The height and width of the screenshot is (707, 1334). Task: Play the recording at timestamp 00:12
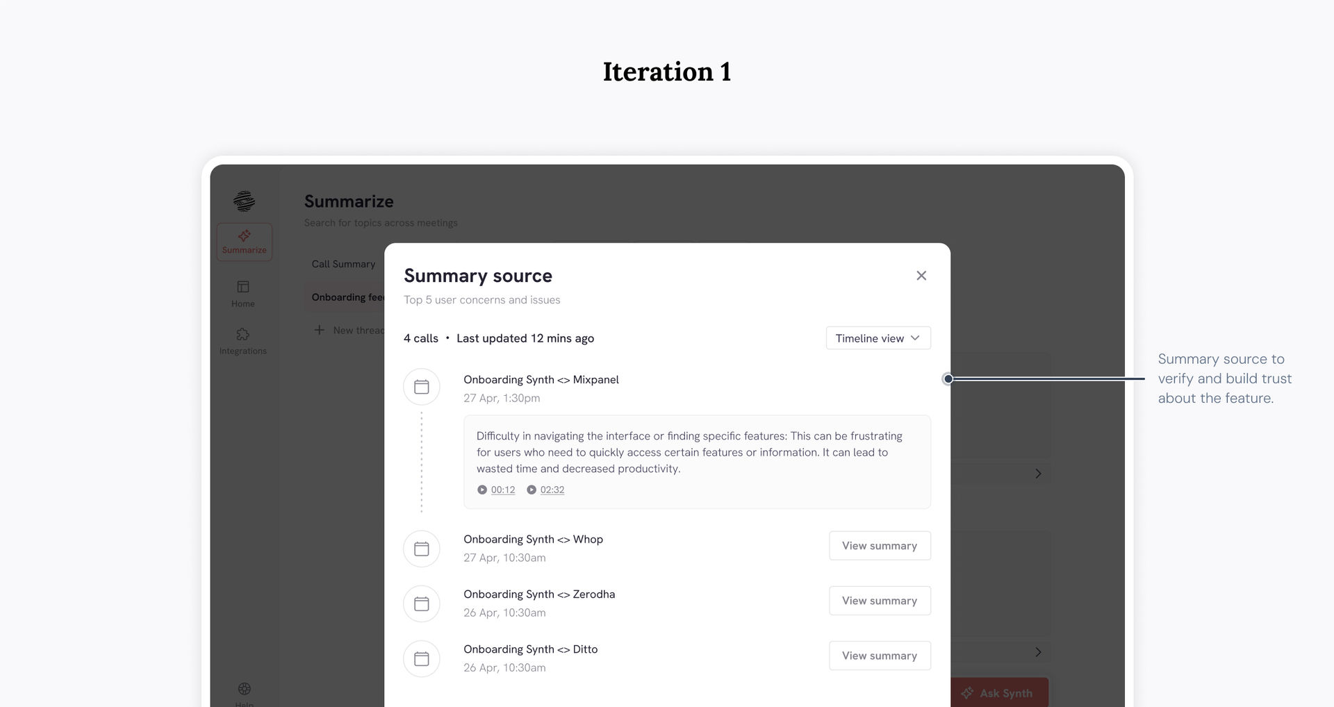(496, 490)
